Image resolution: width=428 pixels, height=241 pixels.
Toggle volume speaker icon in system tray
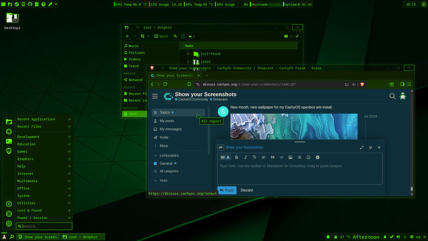(x=398, y=237)
